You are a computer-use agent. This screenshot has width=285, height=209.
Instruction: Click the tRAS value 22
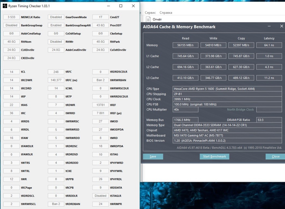[11, 105]
